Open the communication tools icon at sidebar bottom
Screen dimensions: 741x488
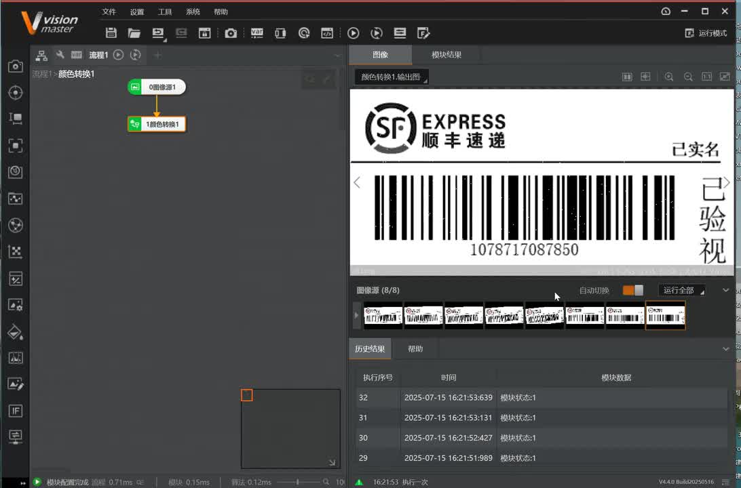[x=16, y=436]
